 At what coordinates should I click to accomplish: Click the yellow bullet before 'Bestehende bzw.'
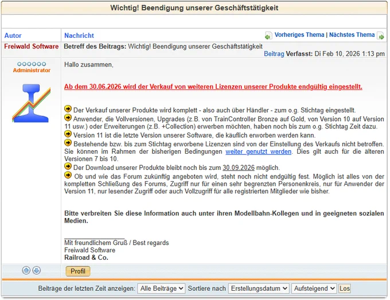coord(68,142)
